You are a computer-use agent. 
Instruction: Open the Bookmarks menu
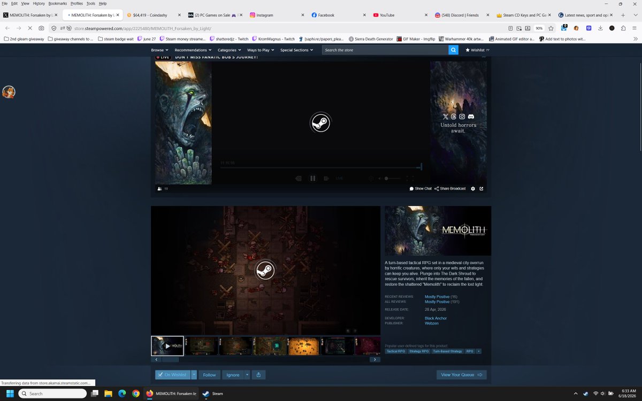(58, 3)
